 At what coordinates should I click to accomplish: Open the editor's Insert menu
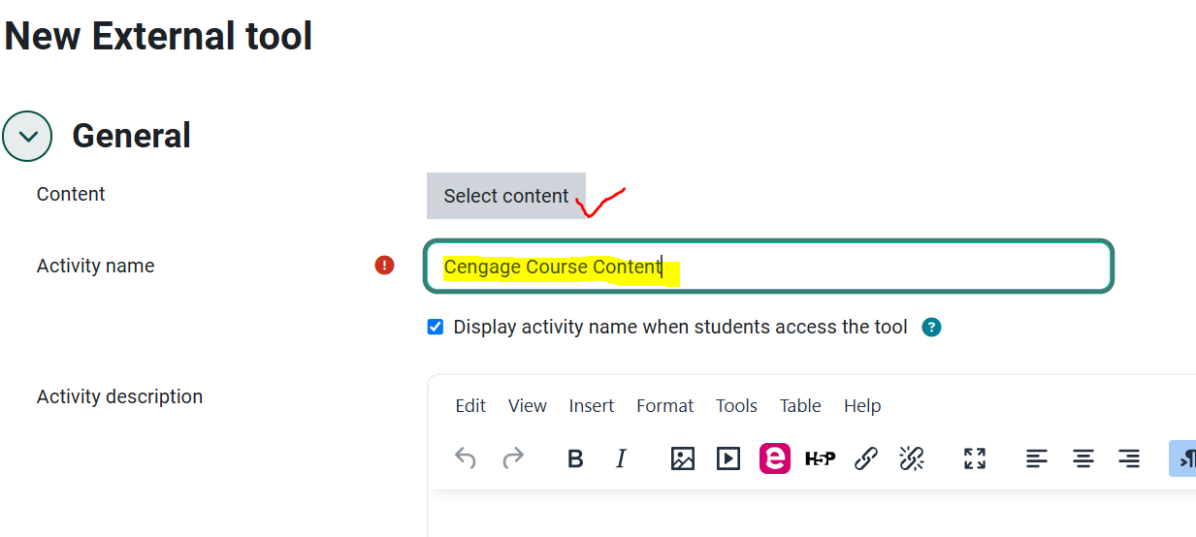pos(591,406)
